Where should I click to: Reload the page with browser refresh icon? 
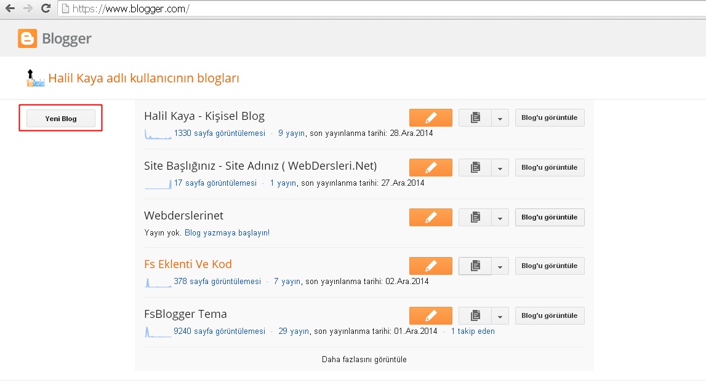coord(46,9)
